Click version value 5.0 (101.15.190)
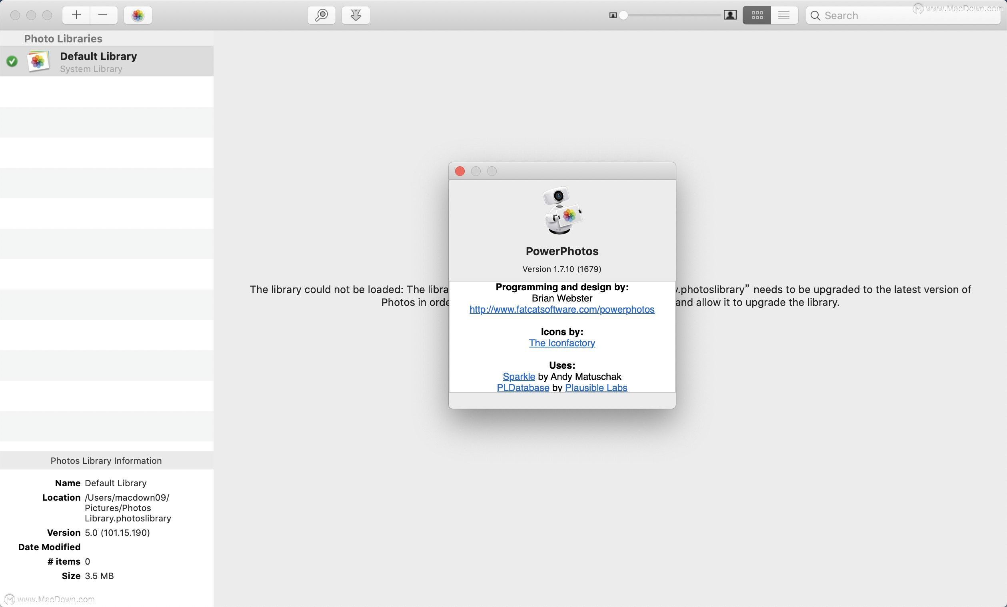The height and width of the screenshot is (607, 1007). click(117, 533)
